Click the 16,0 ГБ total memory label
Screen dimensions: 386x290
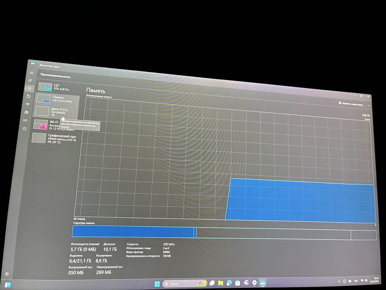point(366,116)
